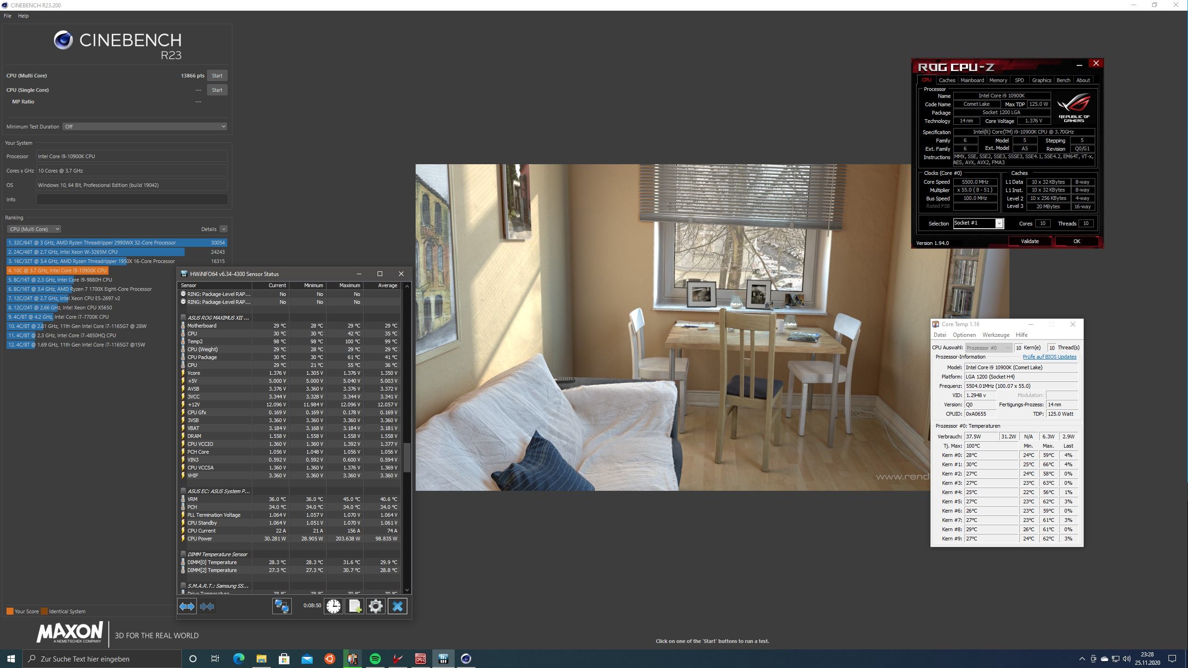Select the Vcore sensor row

point(290,373)
